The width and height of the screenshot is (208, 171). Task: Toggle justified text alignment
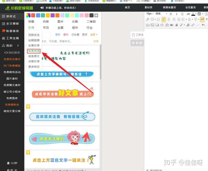179,19
